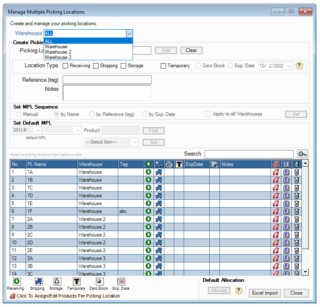Click the trash delete icon for row 1B
Image resolution: width=320 pixels, height=307 pixels.
click(297, 180)
